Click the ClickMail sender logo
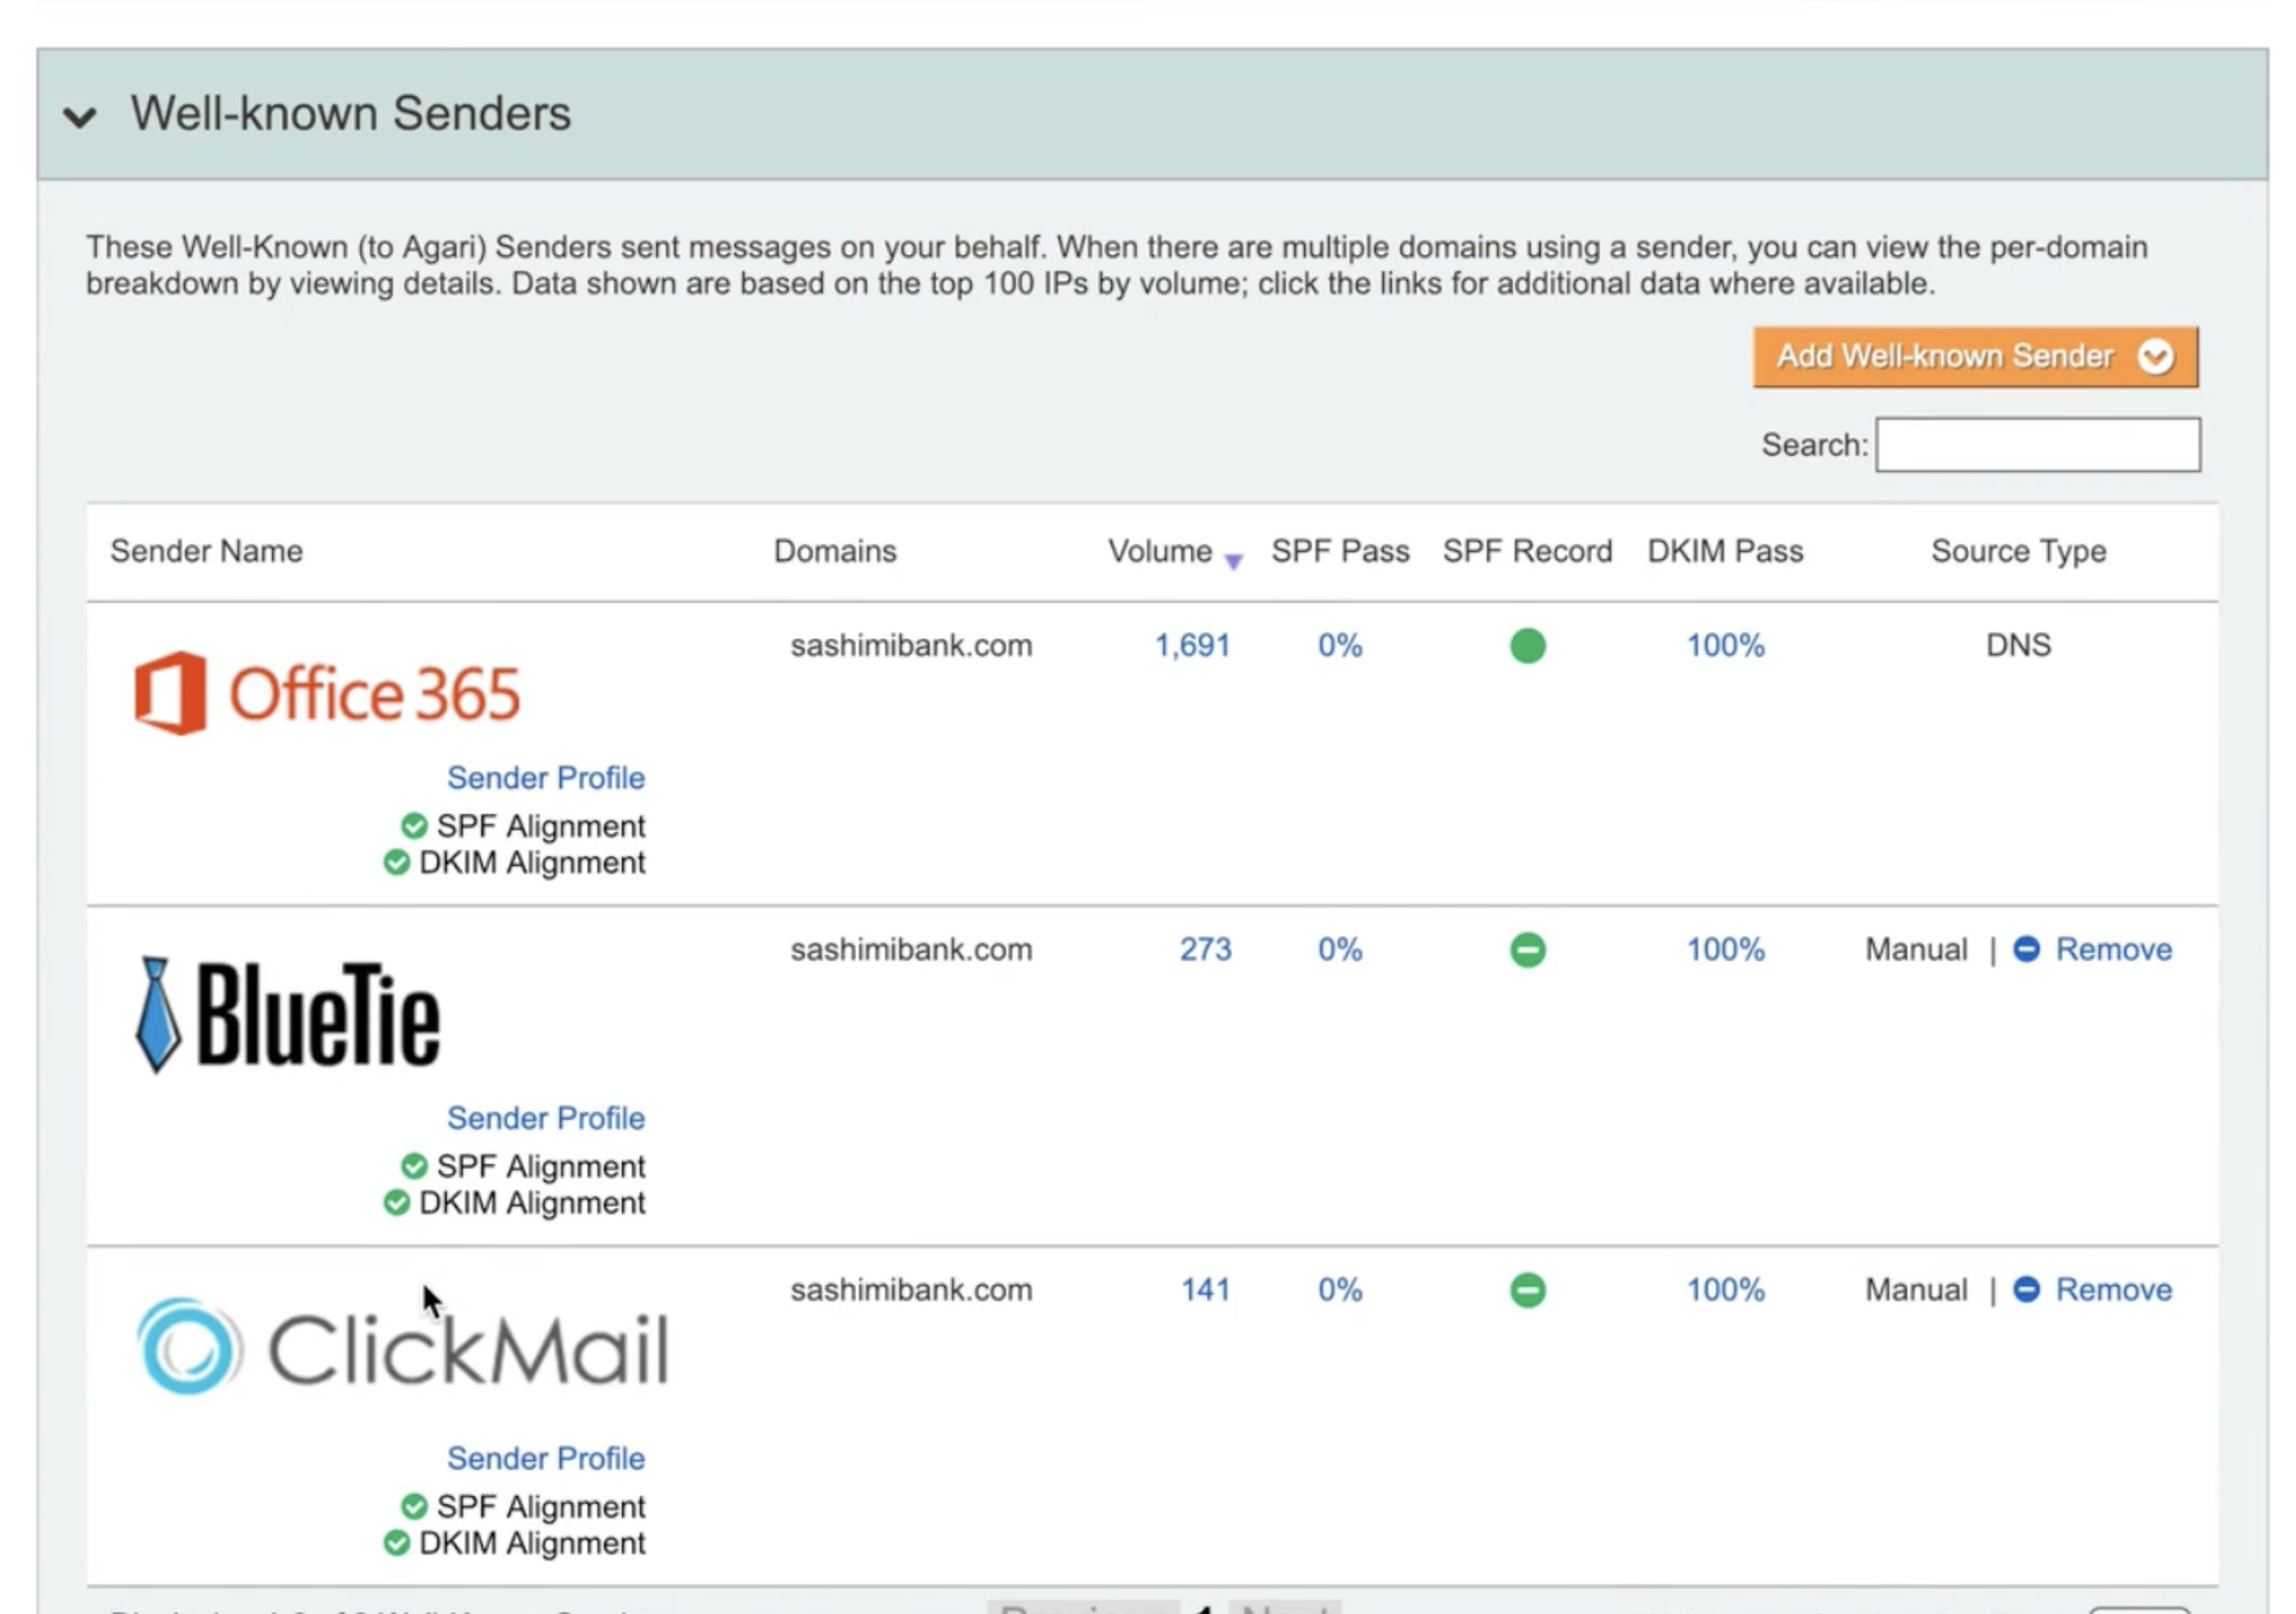Image resolution: width=2296 pixels, height=1614 pixels. [x=402, y=1347]
